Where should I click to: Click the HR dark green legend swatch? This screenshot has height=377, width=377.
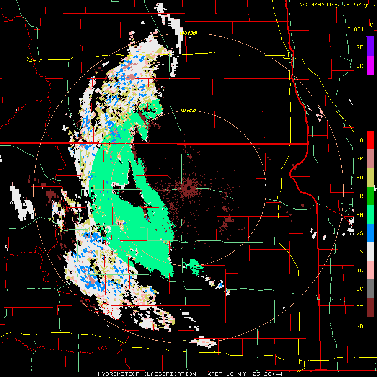pyautogui.click(x=370, y=196)
